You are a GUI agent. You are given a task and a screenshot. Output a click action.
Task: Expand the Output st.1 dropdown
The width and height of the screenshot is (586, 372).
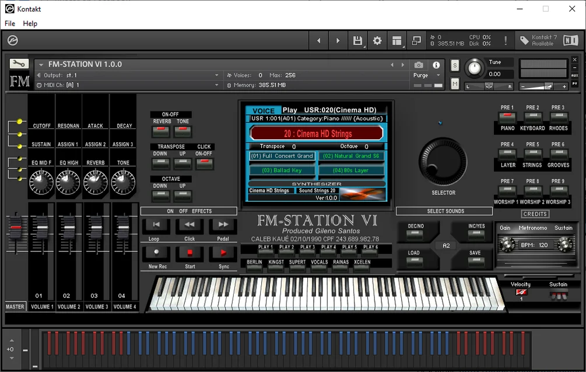click(216, 75)
